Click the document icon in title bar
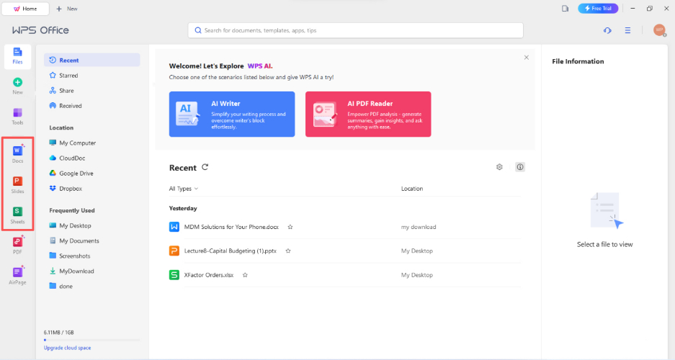The width and height of the screenshot is (675, 360). point(566,9)
